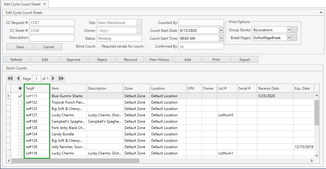Viewport: 326px width, 169px height.
Task: Open the Count Start Date dropdown
Action: pos(221,30)
